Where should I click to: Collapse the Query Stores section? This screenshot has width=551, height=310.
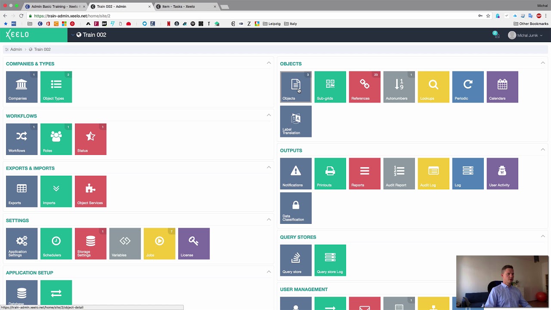pyautogui.click(x=543, y=236)
